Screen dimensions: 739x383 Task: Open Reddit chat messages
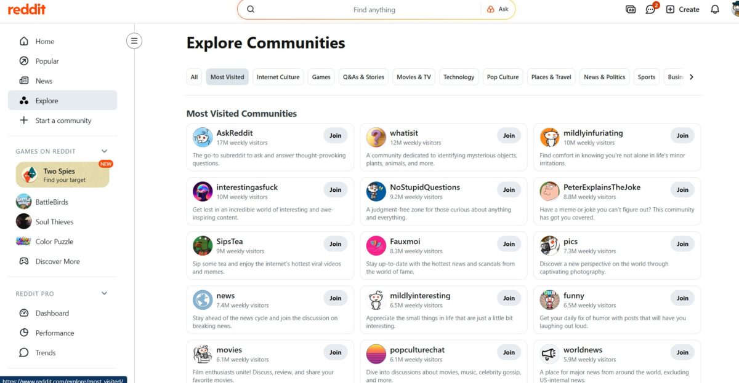(x=650, y=9)
